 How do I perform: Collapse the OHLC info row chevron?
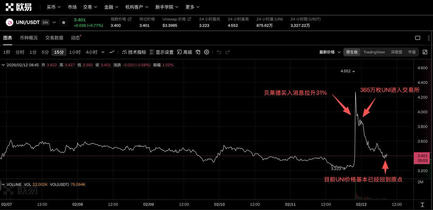pyautogui.click(x=3, y=65)
